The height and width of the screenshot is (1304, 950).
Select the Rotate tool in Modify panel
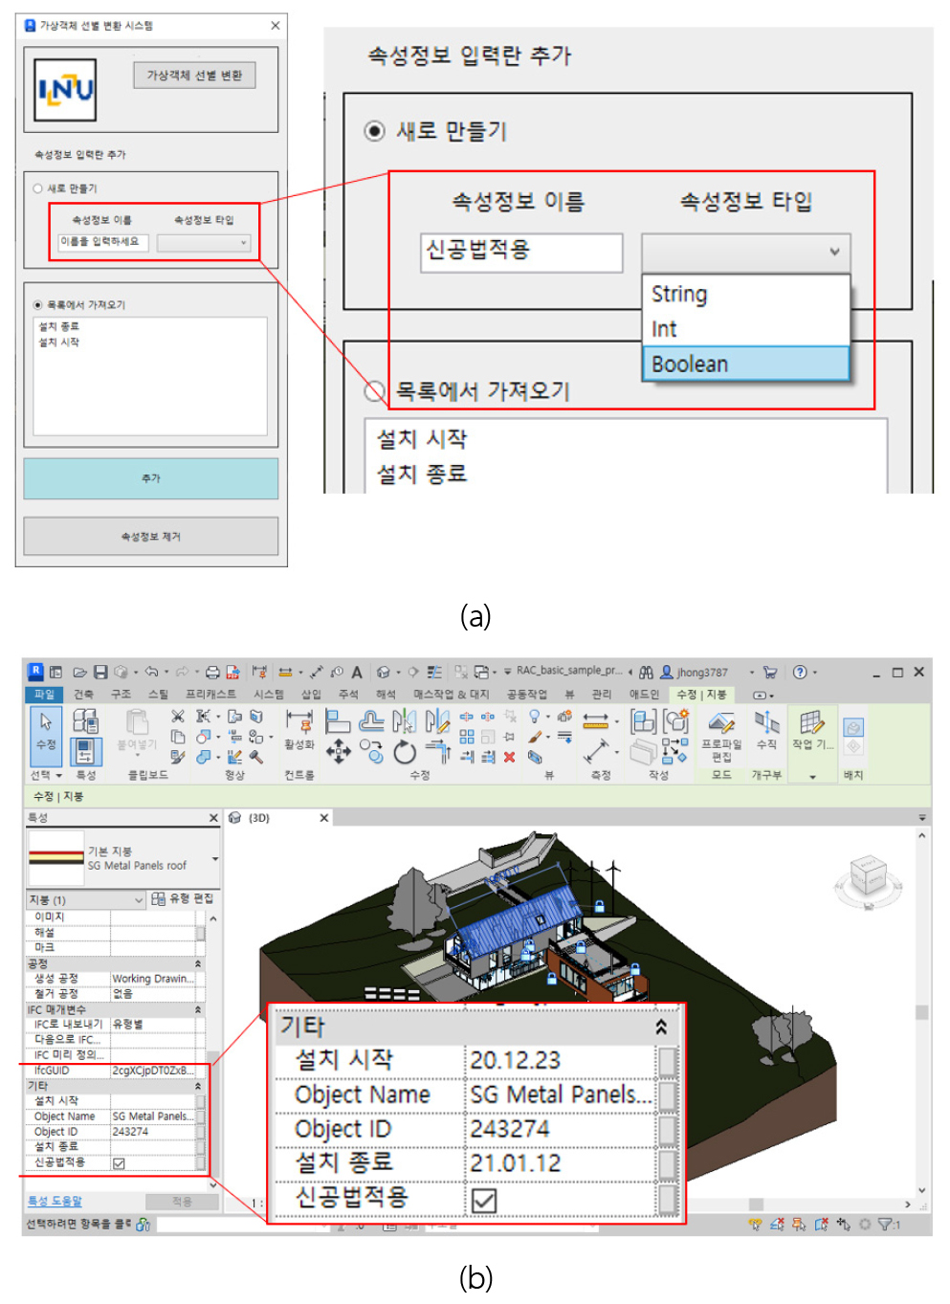click(x=405, y=752)
